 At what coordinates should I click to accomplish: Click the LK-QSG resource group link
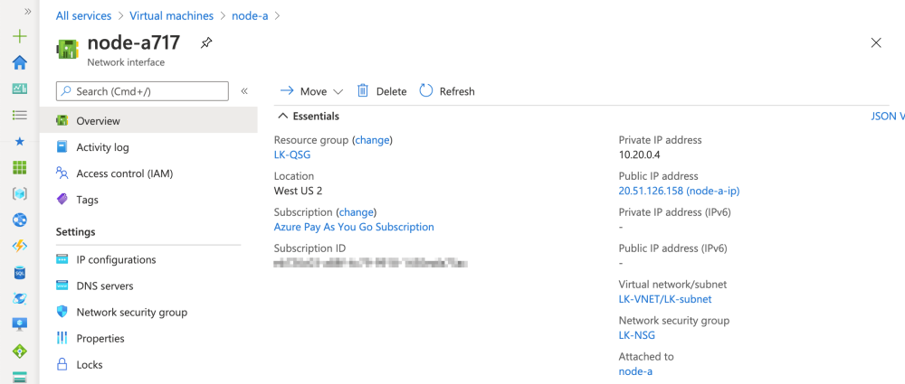click(x=292, y=155)
